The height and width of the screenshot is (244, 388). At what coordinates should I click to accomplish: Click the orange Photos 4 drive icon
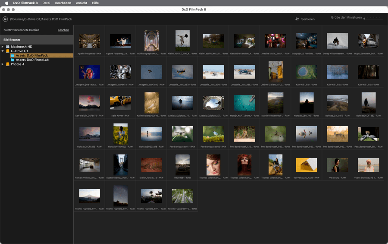8,64
